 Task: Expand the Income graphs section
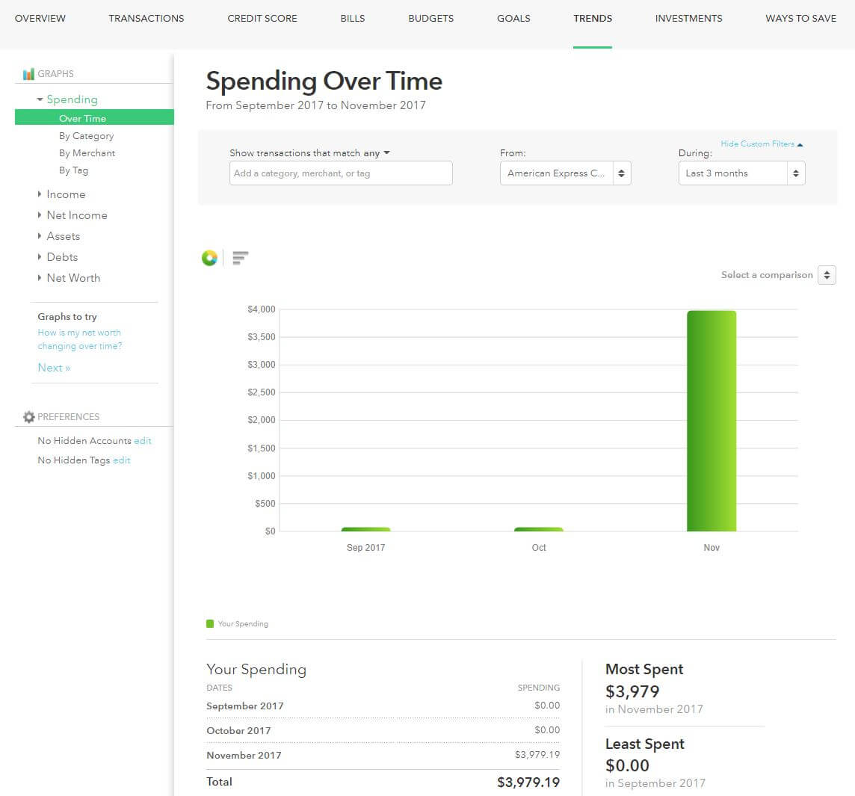[x=40, y=194]
